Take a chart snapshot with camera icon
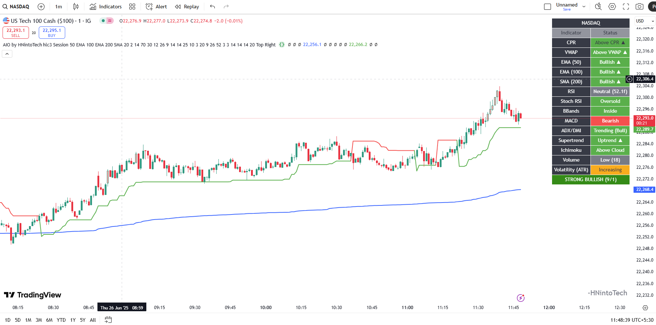Screen dimensions: 656x325 [640, 7]
